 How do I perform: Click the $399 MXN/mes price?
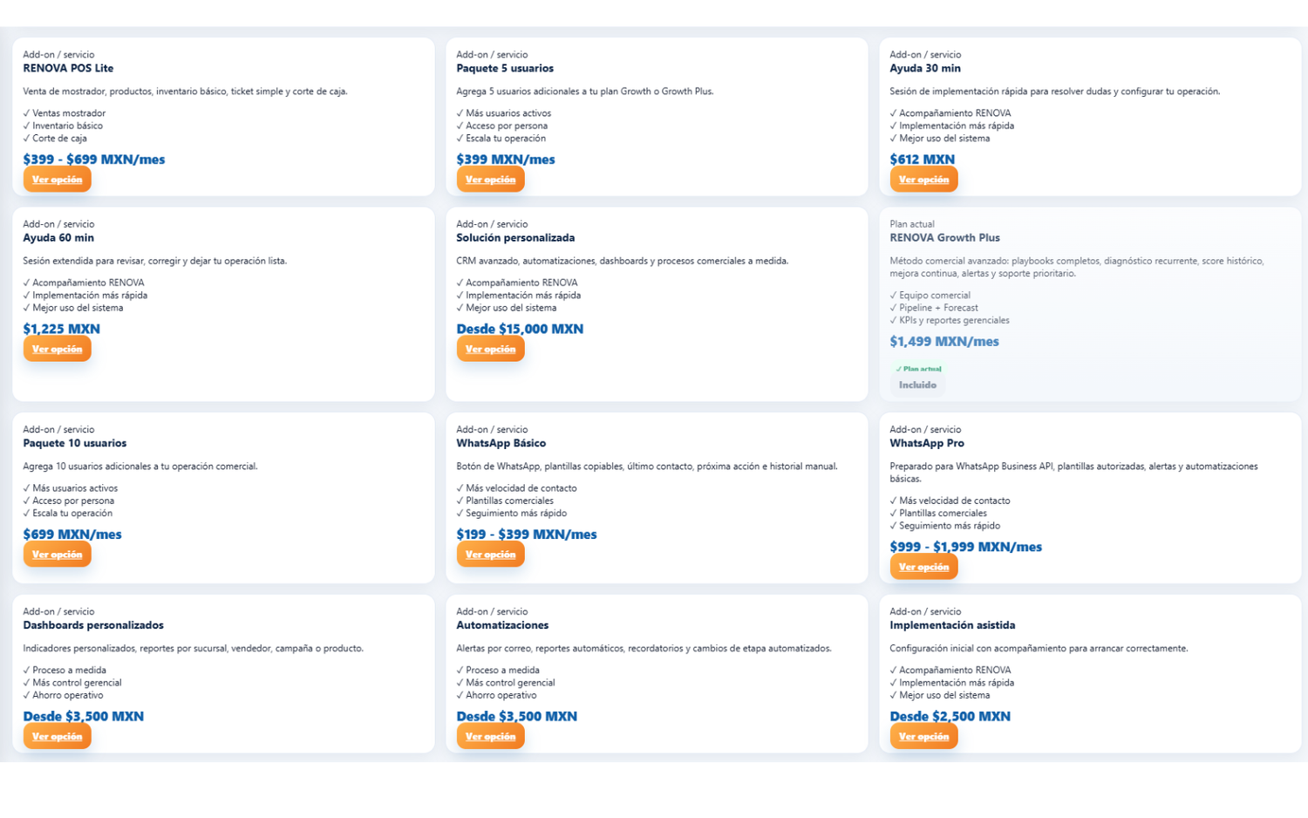pos(506,160)
